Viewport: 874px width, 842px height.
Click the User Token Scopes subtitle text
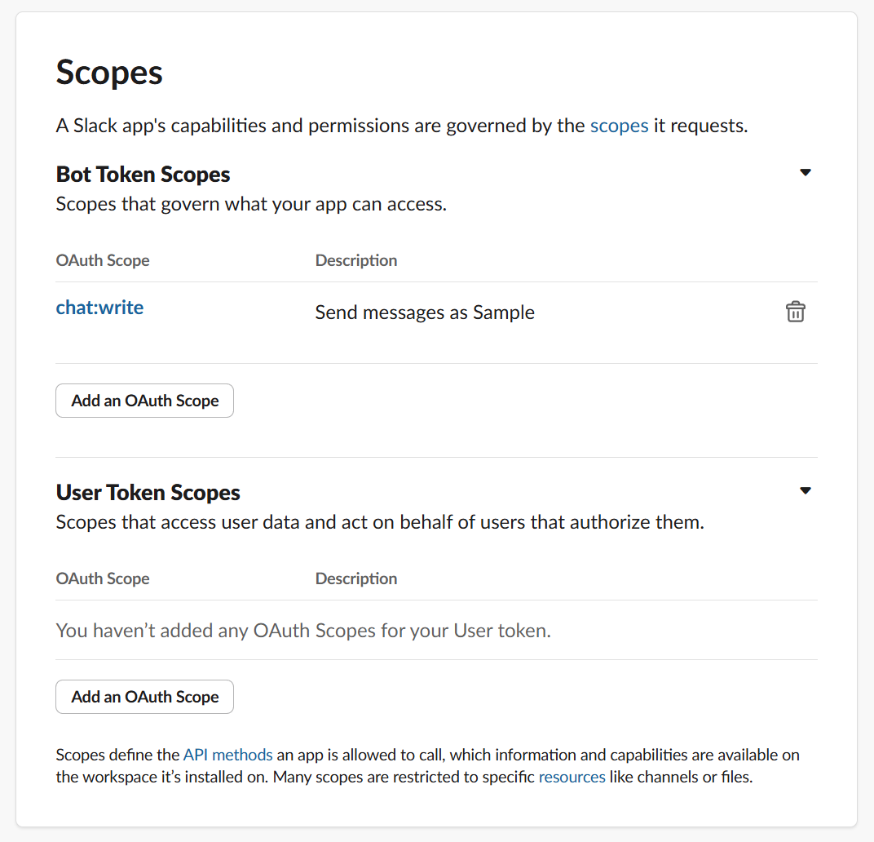(380, 522)
